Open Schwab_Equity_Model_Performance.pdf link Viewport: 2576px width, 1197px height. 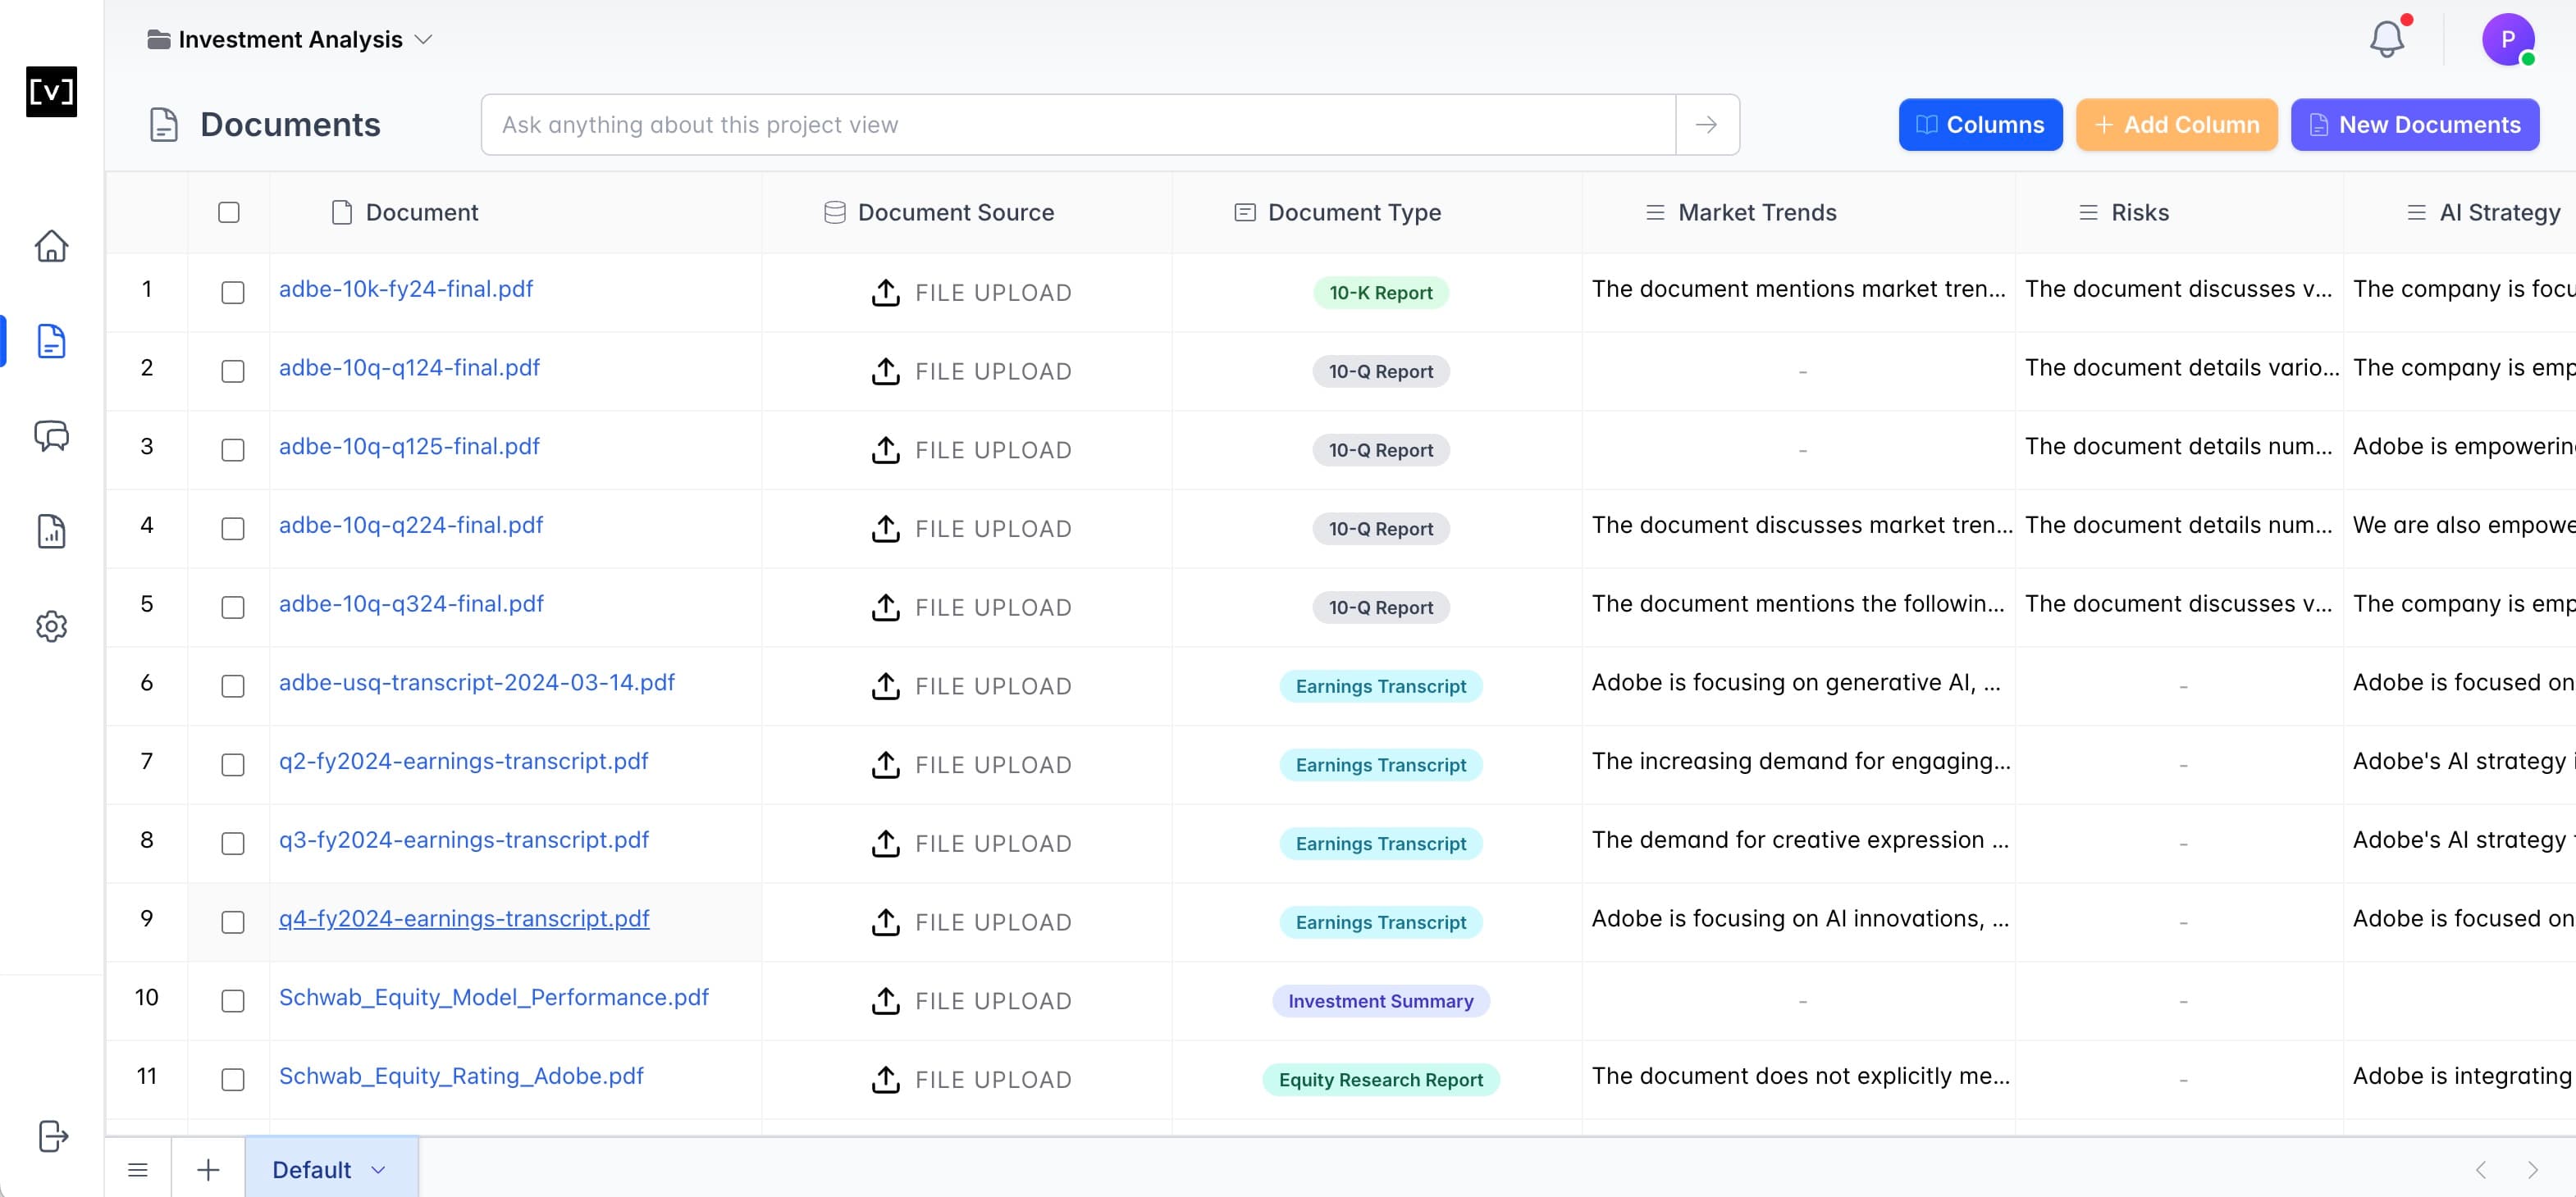[x=494, y=997]
